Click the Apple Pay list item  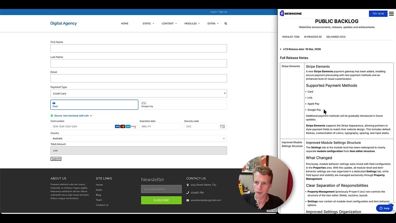pyautogui.click(x=313, y=104)
